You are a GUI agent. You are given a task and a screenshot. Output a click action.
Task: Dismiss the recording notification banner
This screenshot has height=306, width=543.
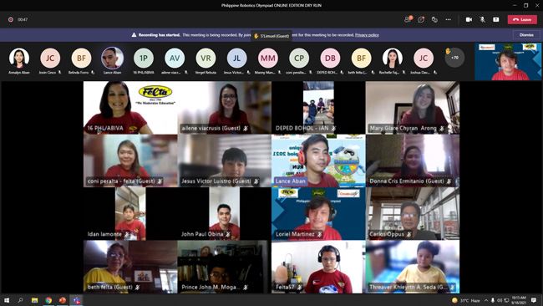pyautogui.click(x=526, y=35)
